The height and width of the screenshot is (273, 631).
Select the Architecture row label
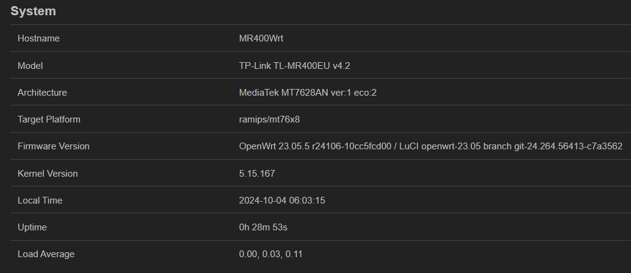pos(42,93)
